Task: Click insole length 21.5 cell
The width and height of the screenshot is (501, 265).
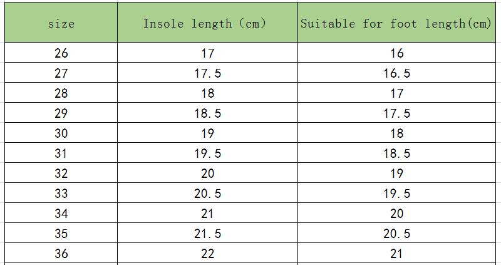Action: [x=207, y=234]
